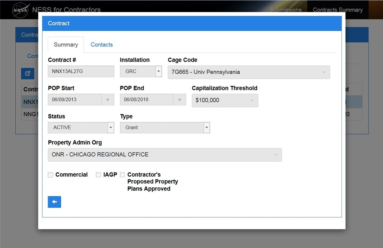Open the Installation dropdown
383x248 pixels.
(x=158, y=71)
